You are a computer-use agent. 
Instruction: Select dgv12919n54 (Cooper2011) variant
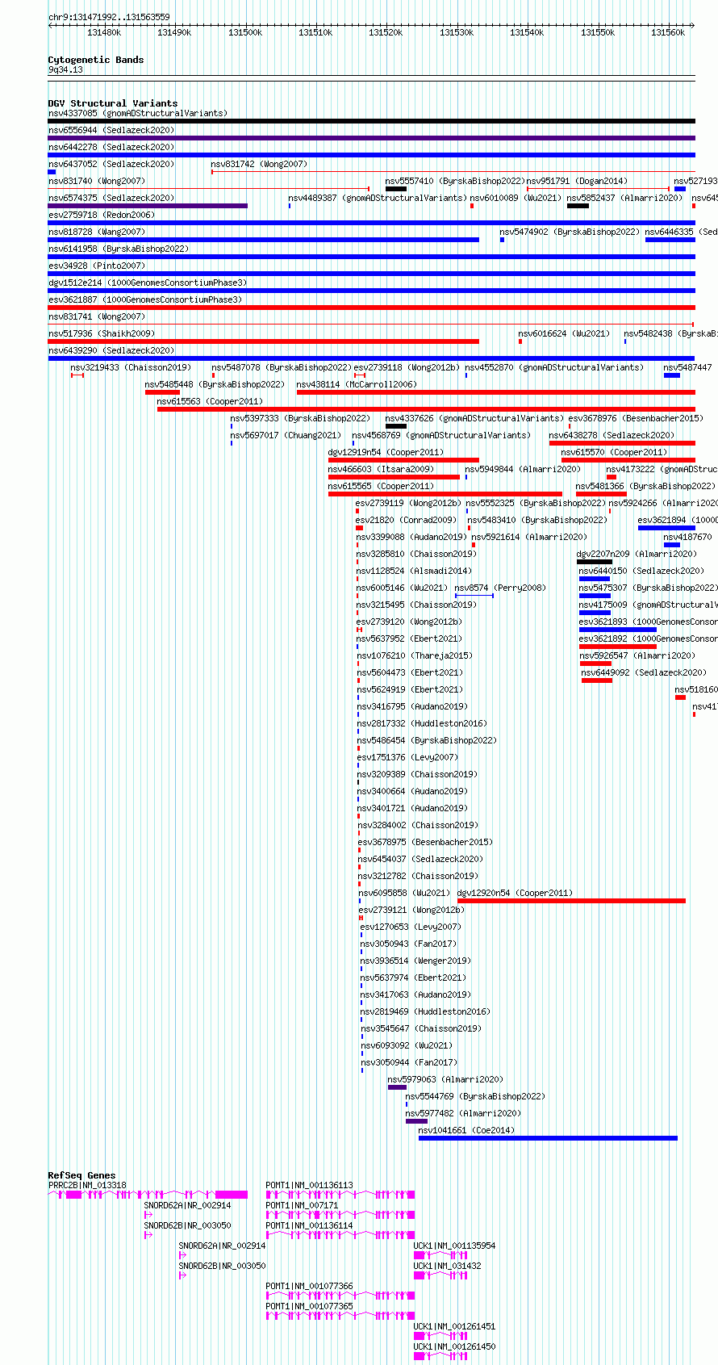tap(386, 452)
